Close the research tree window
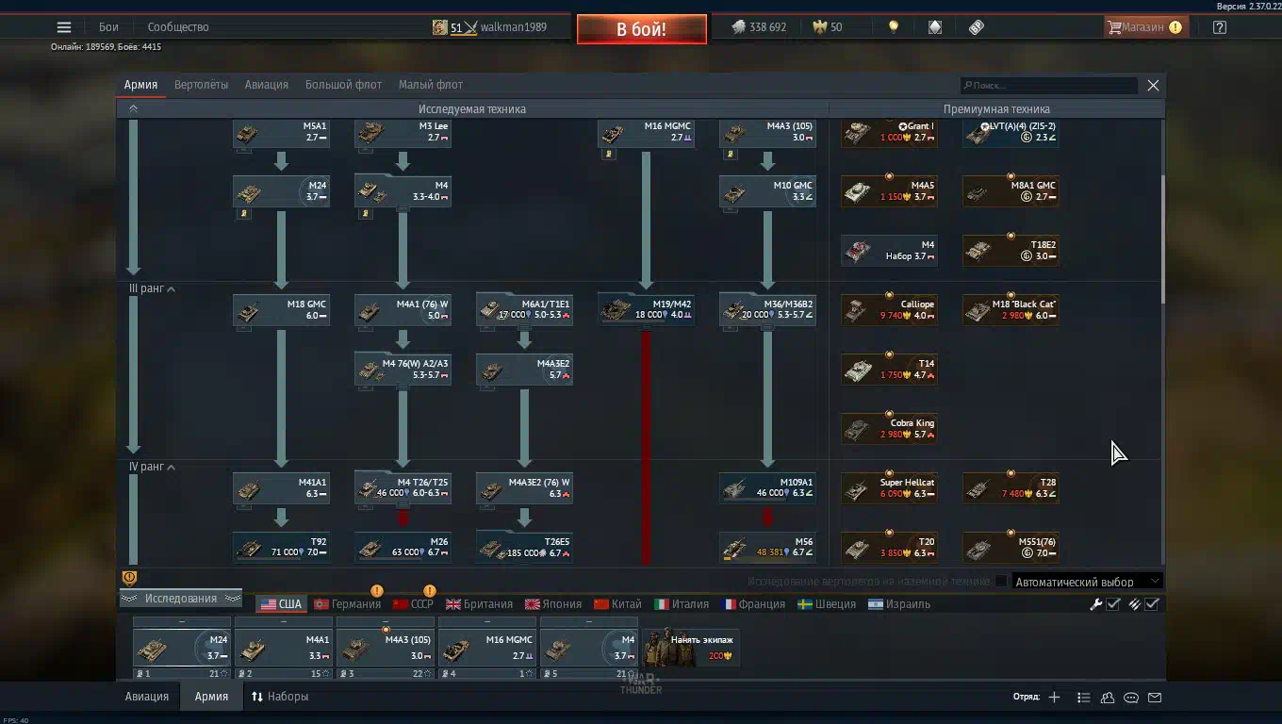The height and width of the screenshot is (724, 1282). [1153, 85]
